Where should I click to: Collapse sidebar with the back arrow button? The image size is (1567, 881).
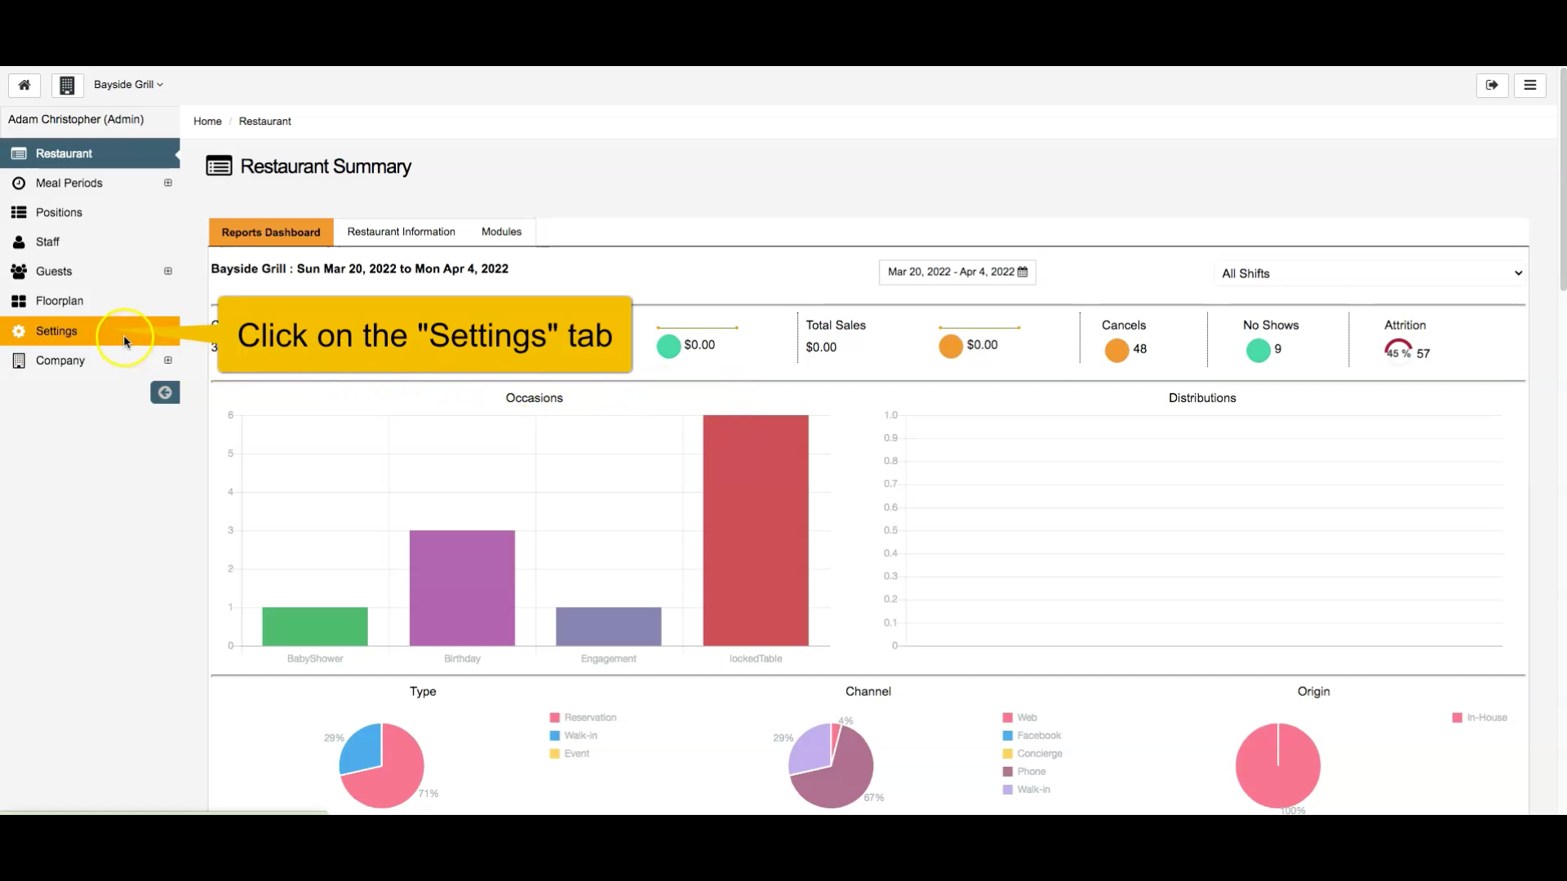[x=165, y=393]
